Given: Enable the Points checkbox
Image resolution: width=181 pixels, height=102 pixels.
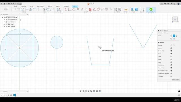Looking at the screenshot, I should point(171,62).
